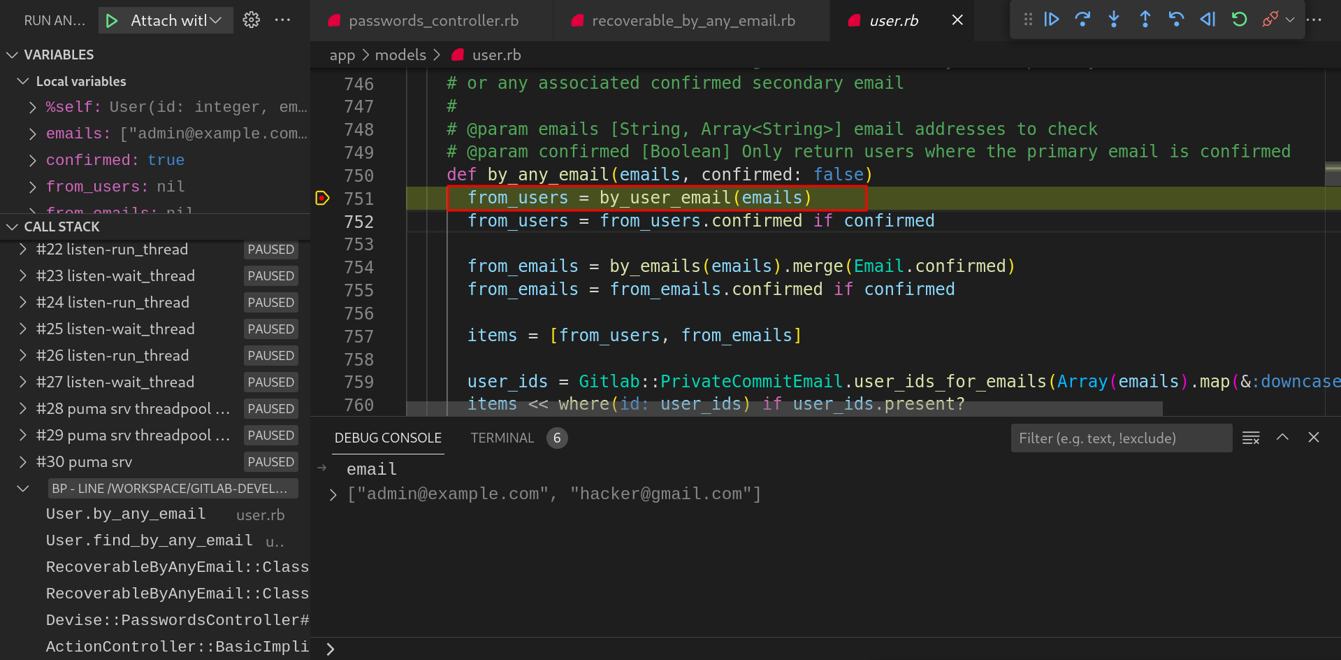The width and height of the screenshot is (1341, 660).
Task: Click Continue in debug toolbar
Action: pyautogui.click(x=1052, y=20)
